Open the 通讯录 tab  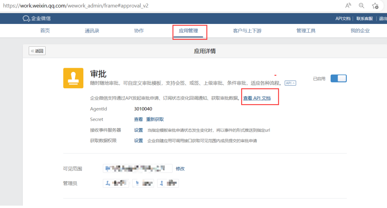click(x=92, y=31)
